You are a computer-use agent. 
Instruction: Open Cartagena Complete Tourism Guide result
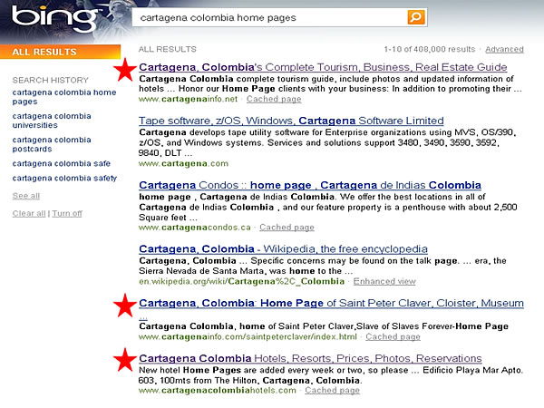pos(323,67)
